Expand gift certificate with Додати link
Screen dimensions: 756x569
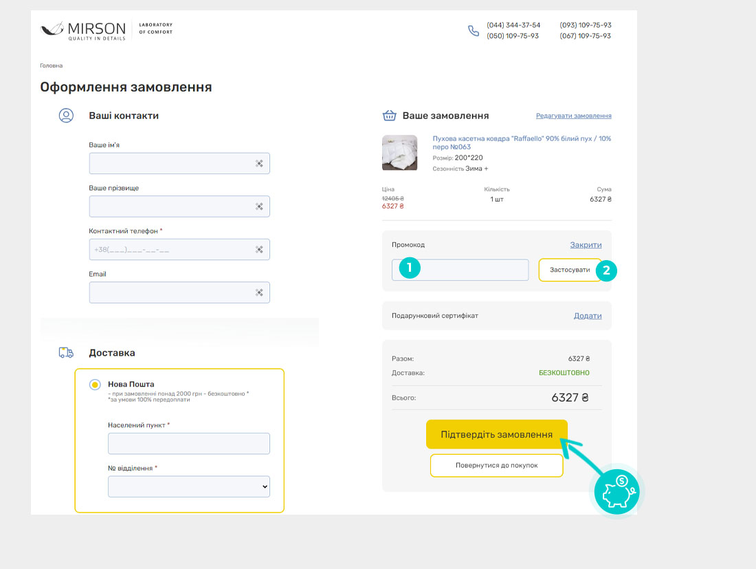pos(588,316)
